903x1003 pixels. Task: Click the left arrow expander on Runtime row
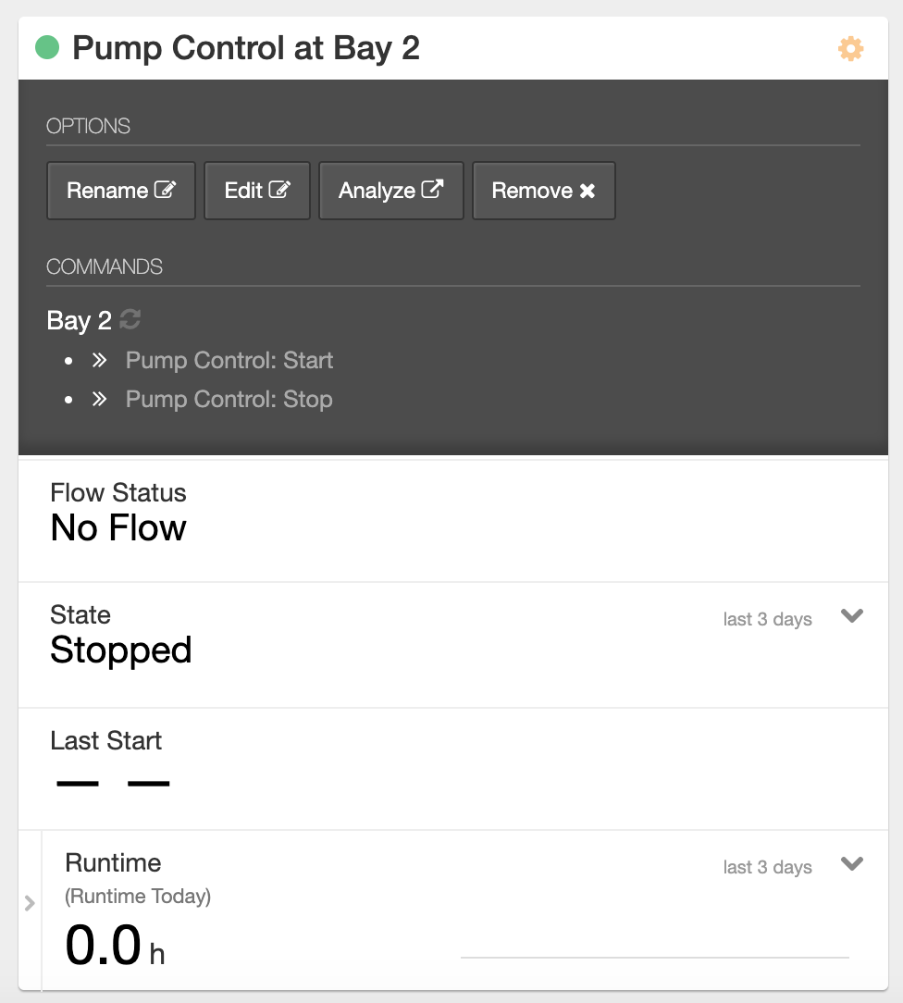pos(30,903)
